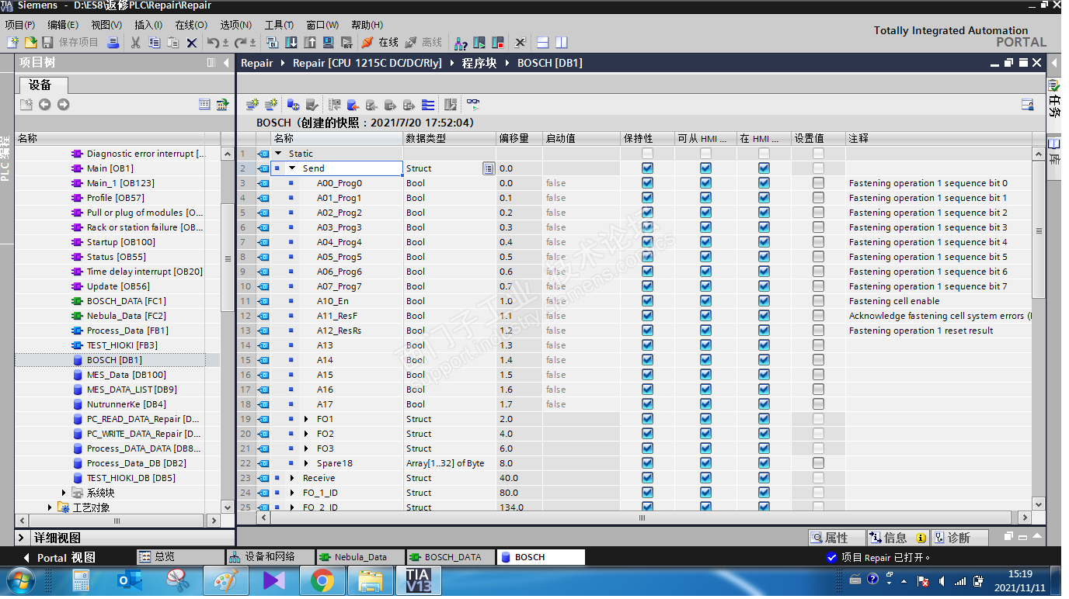
Task: Open the 项目(P) menu
Action: [20, 25]
